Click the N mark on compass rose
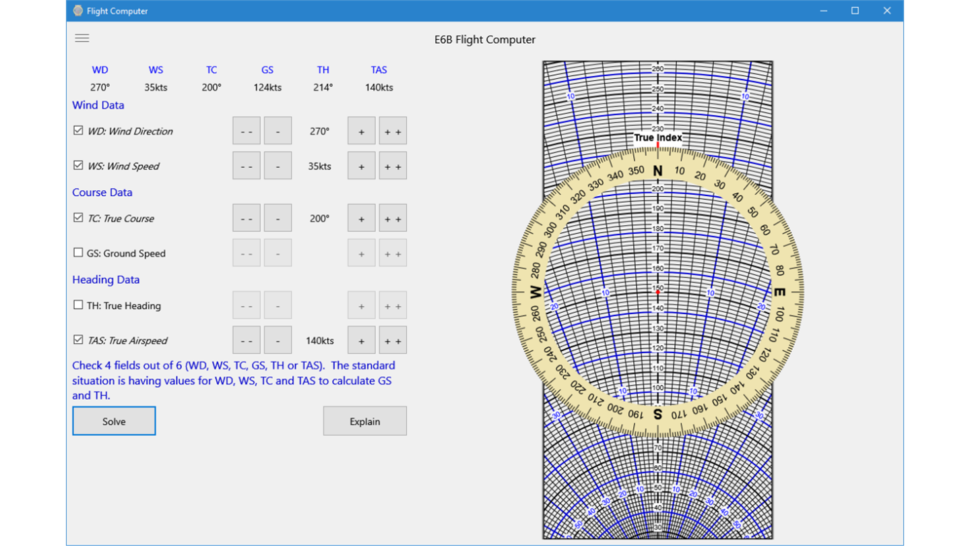Image resolution: width=970 pixels, height=546 pixels. click(x=658, y=171)
